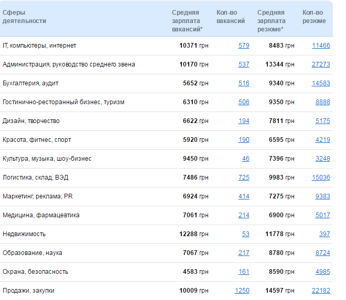The image size is (346, 300).
Task: Click resume count 397 for Недвижимость
Action: [325, 234]
